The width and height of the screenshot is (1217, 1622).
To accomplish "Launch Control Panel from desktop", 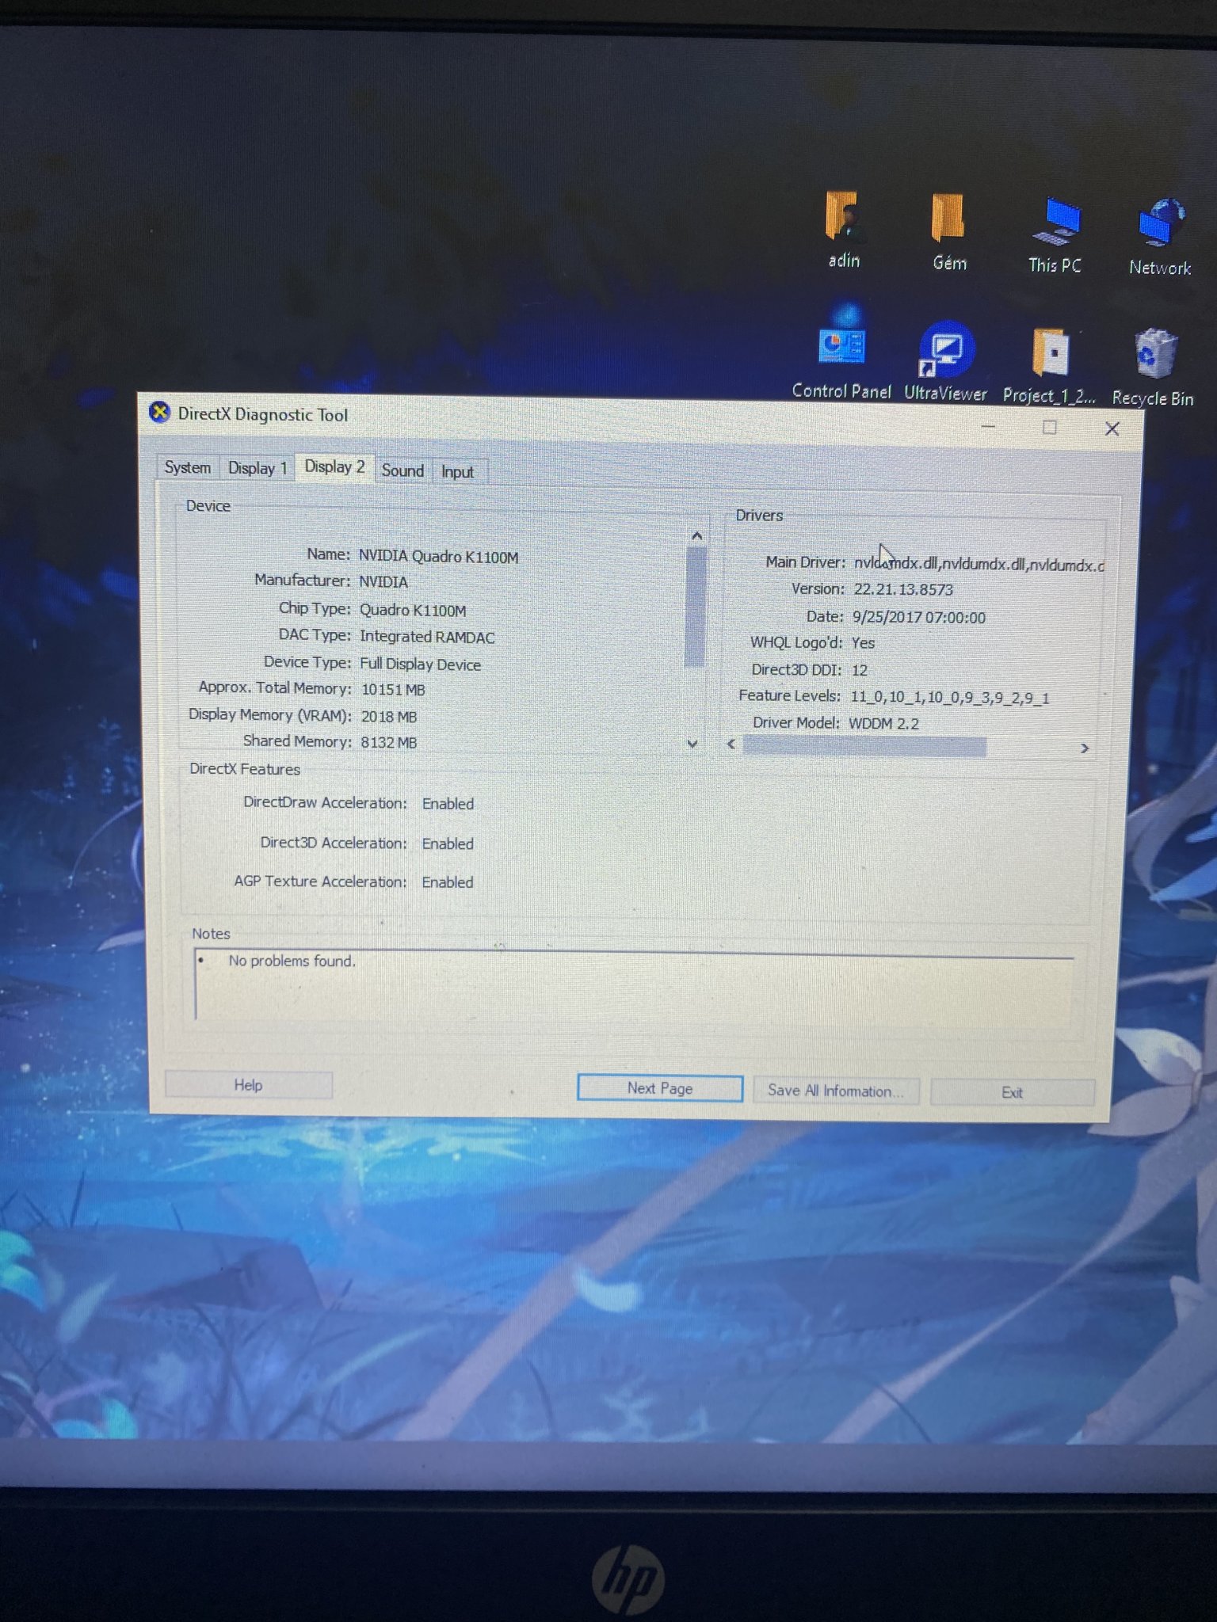I will click(841, 348).
